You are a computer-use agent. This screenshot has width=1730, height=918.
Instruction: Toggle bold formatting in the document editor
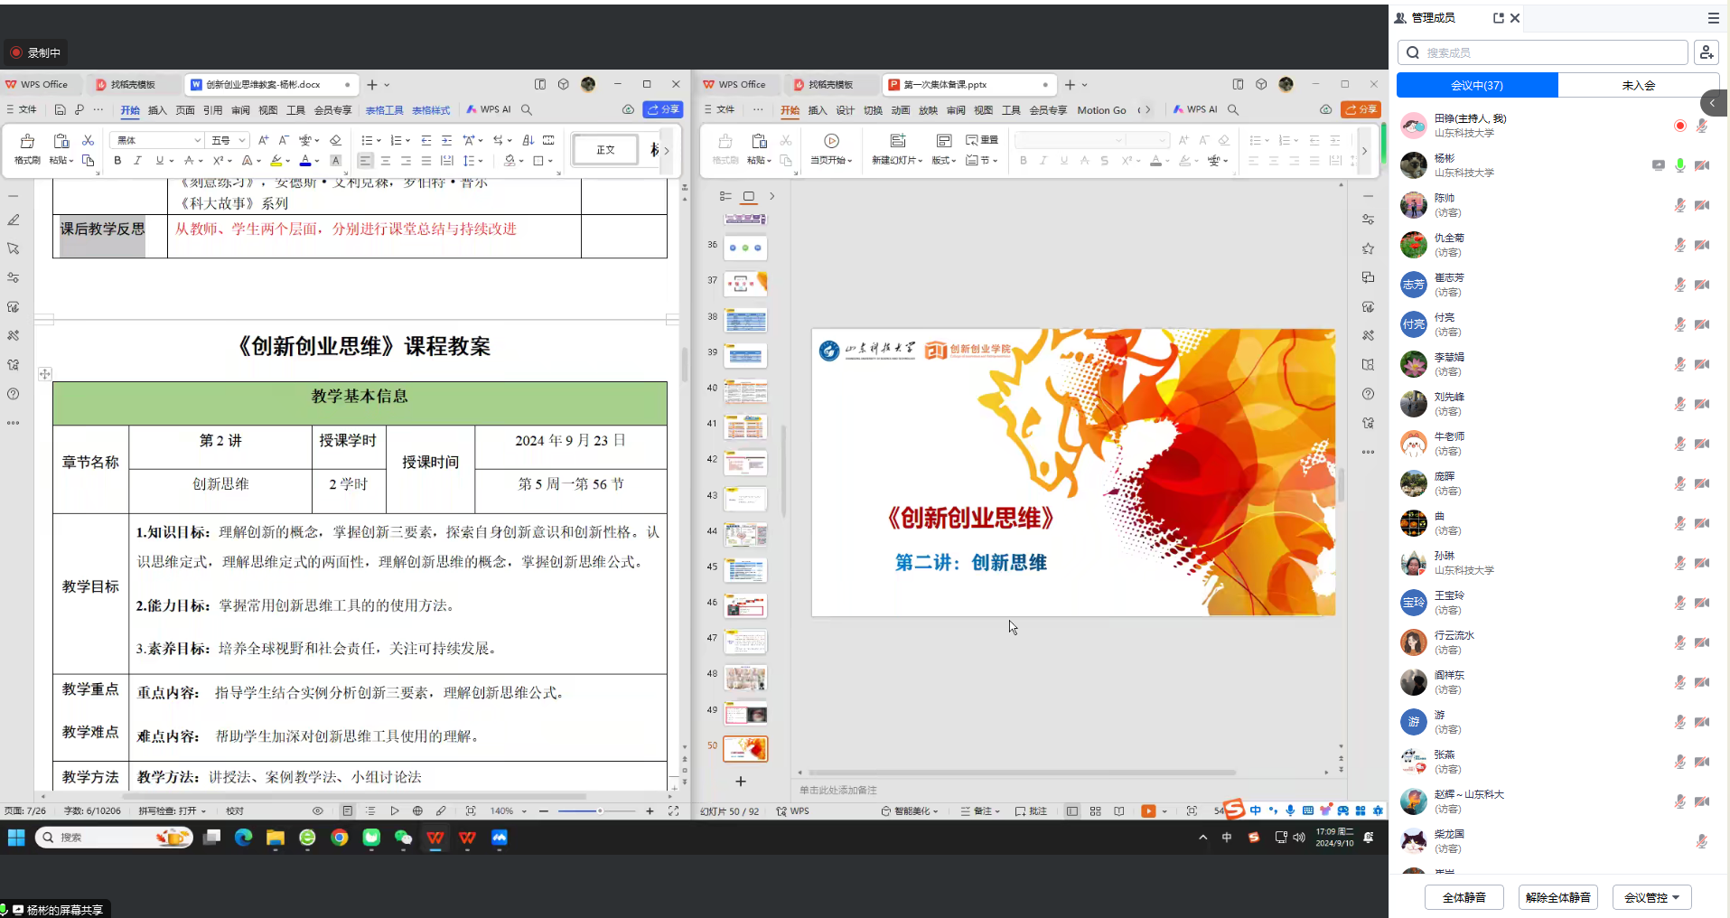point(117,161)
